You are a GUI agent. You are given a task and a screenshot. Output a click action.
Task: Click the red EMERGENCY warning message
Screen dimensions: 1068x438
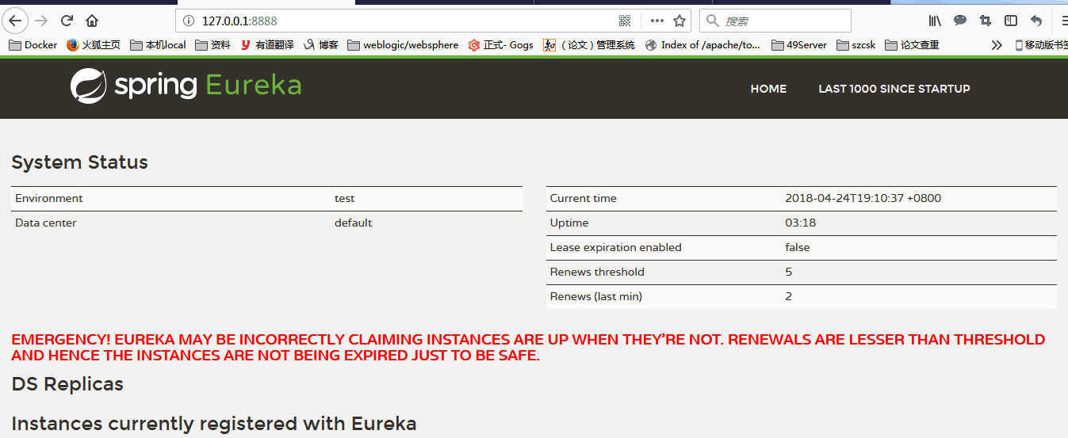tap(528, 347)
